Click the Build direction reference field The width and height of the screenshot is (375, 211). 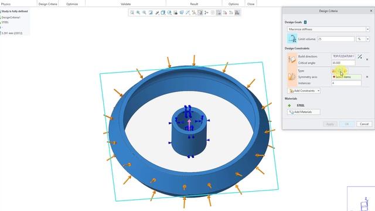click(x=343, y=56)
